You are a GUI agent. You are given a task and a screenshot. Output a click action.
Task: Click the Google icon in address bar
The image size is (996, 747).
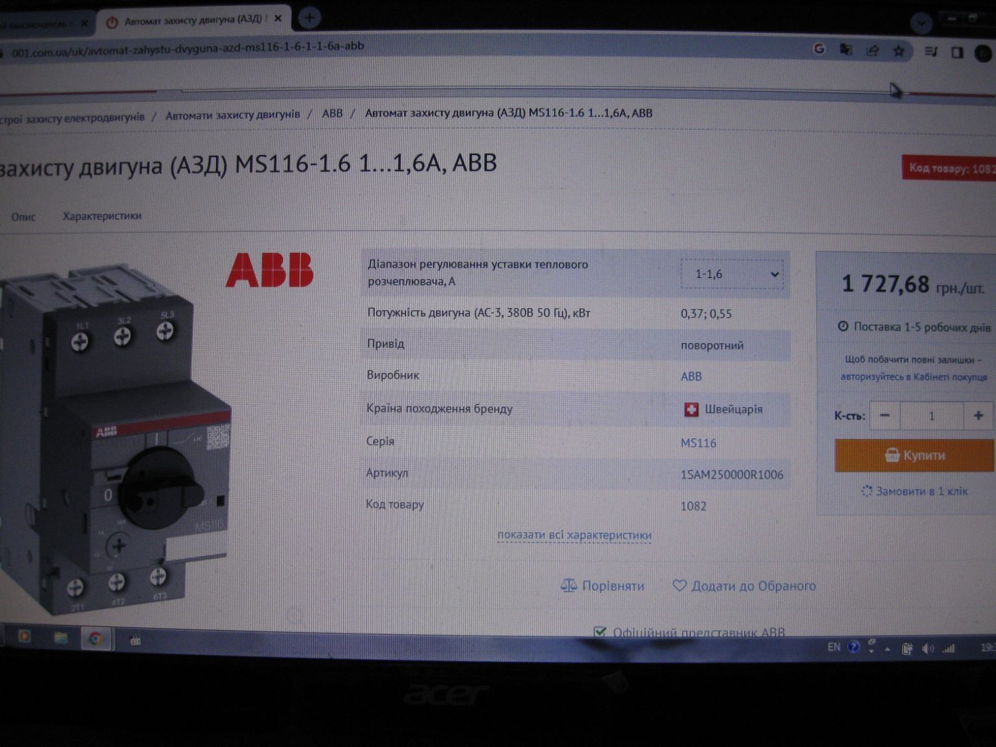coord(819,49)
